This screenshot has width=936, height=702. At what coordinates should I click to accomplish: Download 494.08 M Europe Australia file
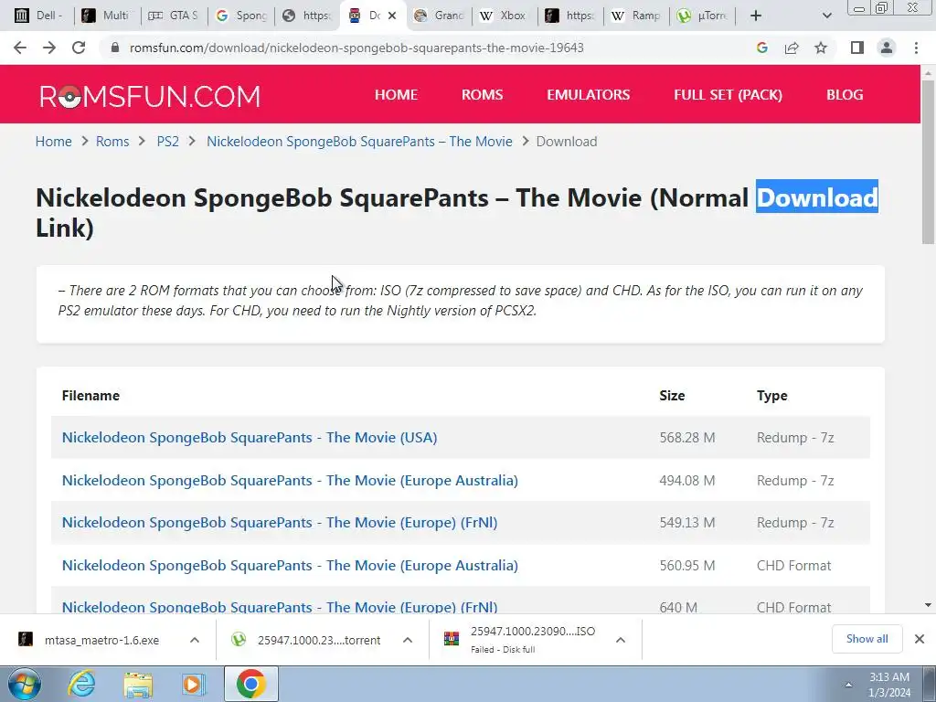[x=290, y=481]
